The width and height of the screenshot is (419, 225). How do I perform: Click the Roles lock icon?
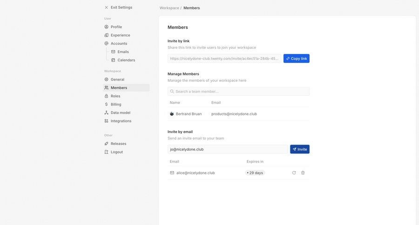pos(106,96)
